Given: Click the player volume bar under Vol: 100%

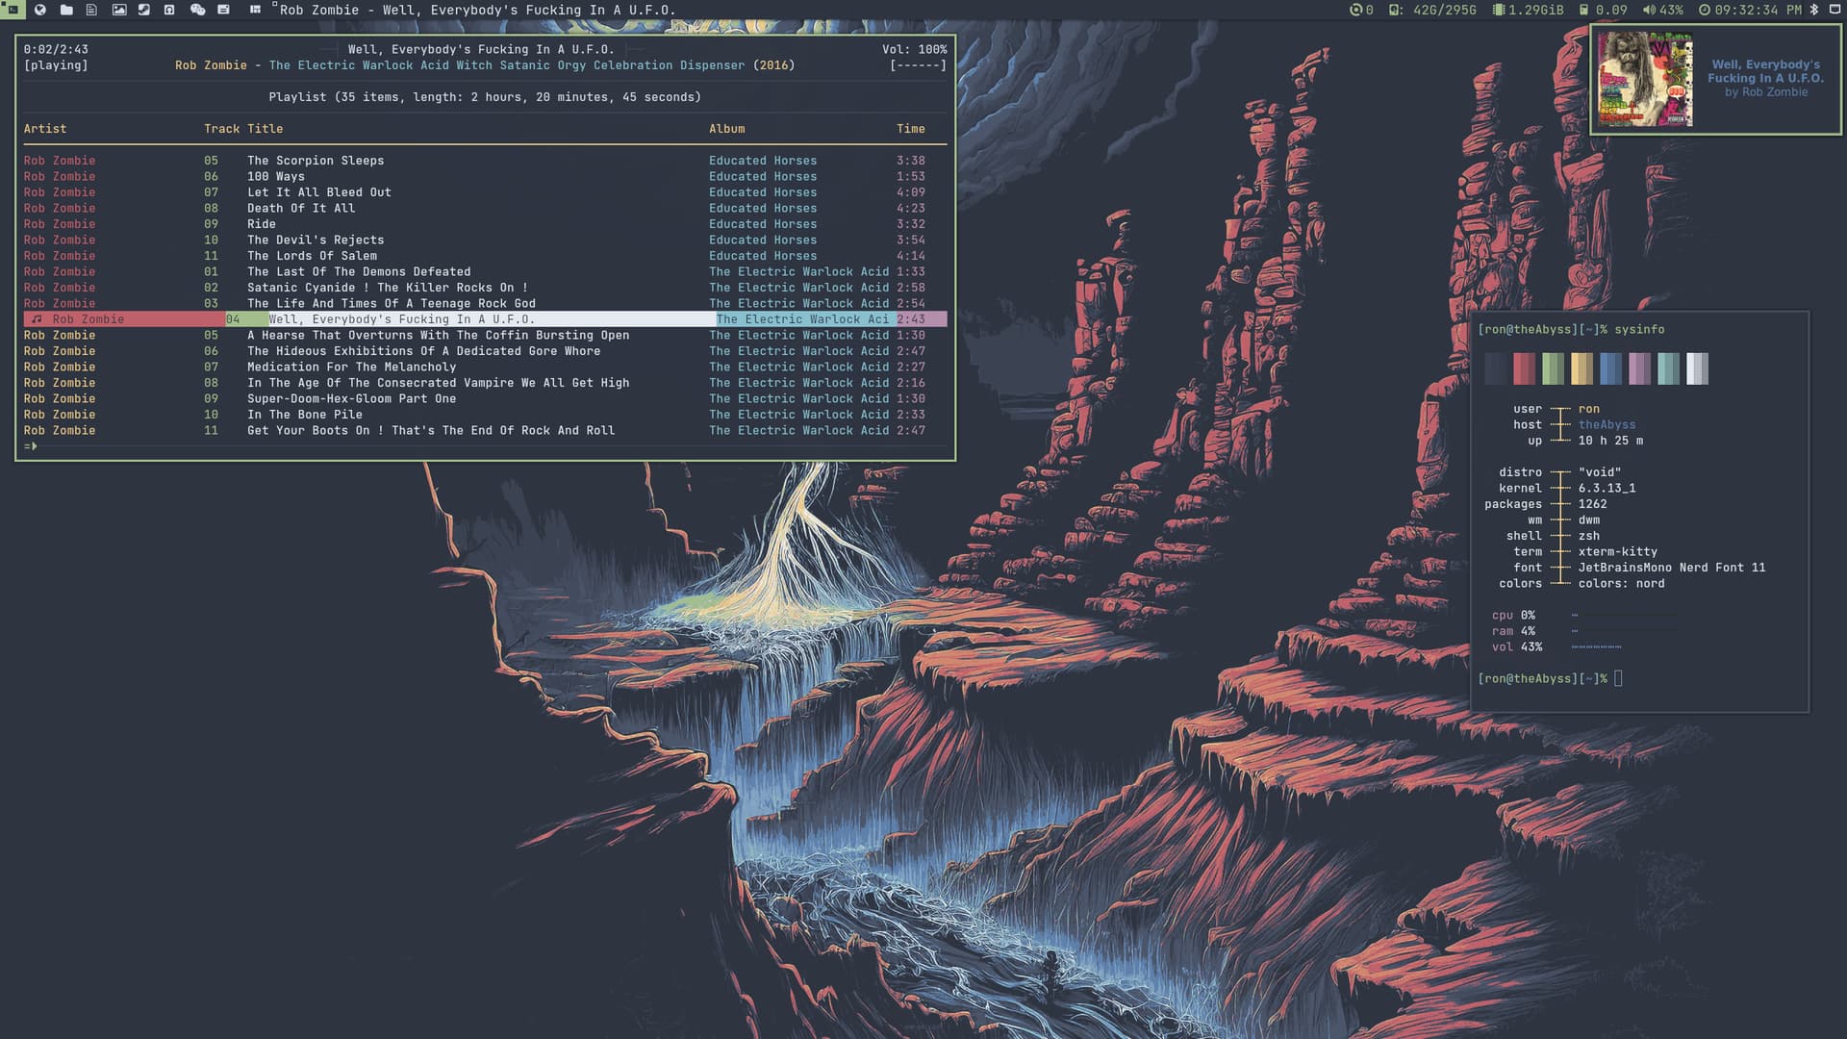Looking at the screenshot, I should point(918,65).
